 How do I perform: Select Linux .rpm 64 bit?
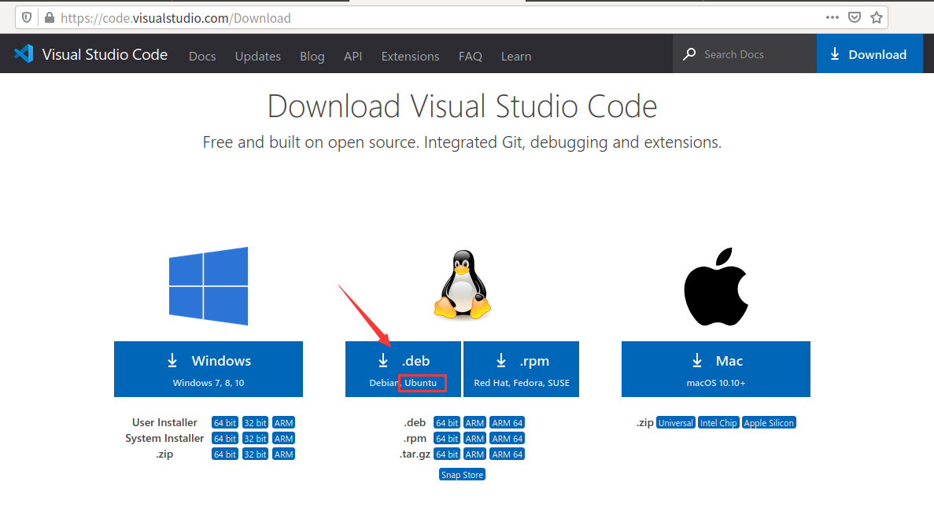pos(447,439)
